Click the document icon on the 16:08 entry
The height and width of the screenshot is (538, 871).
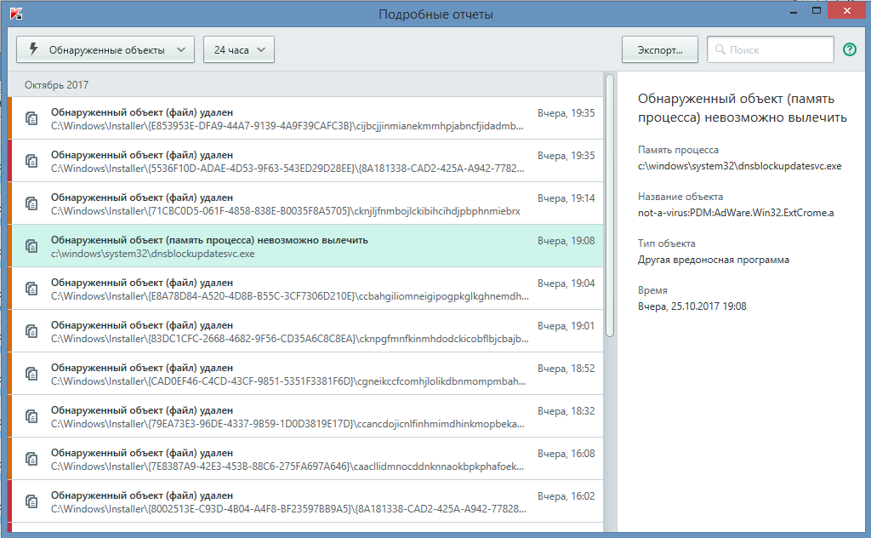pyautogui.click(x=31, y=459)
